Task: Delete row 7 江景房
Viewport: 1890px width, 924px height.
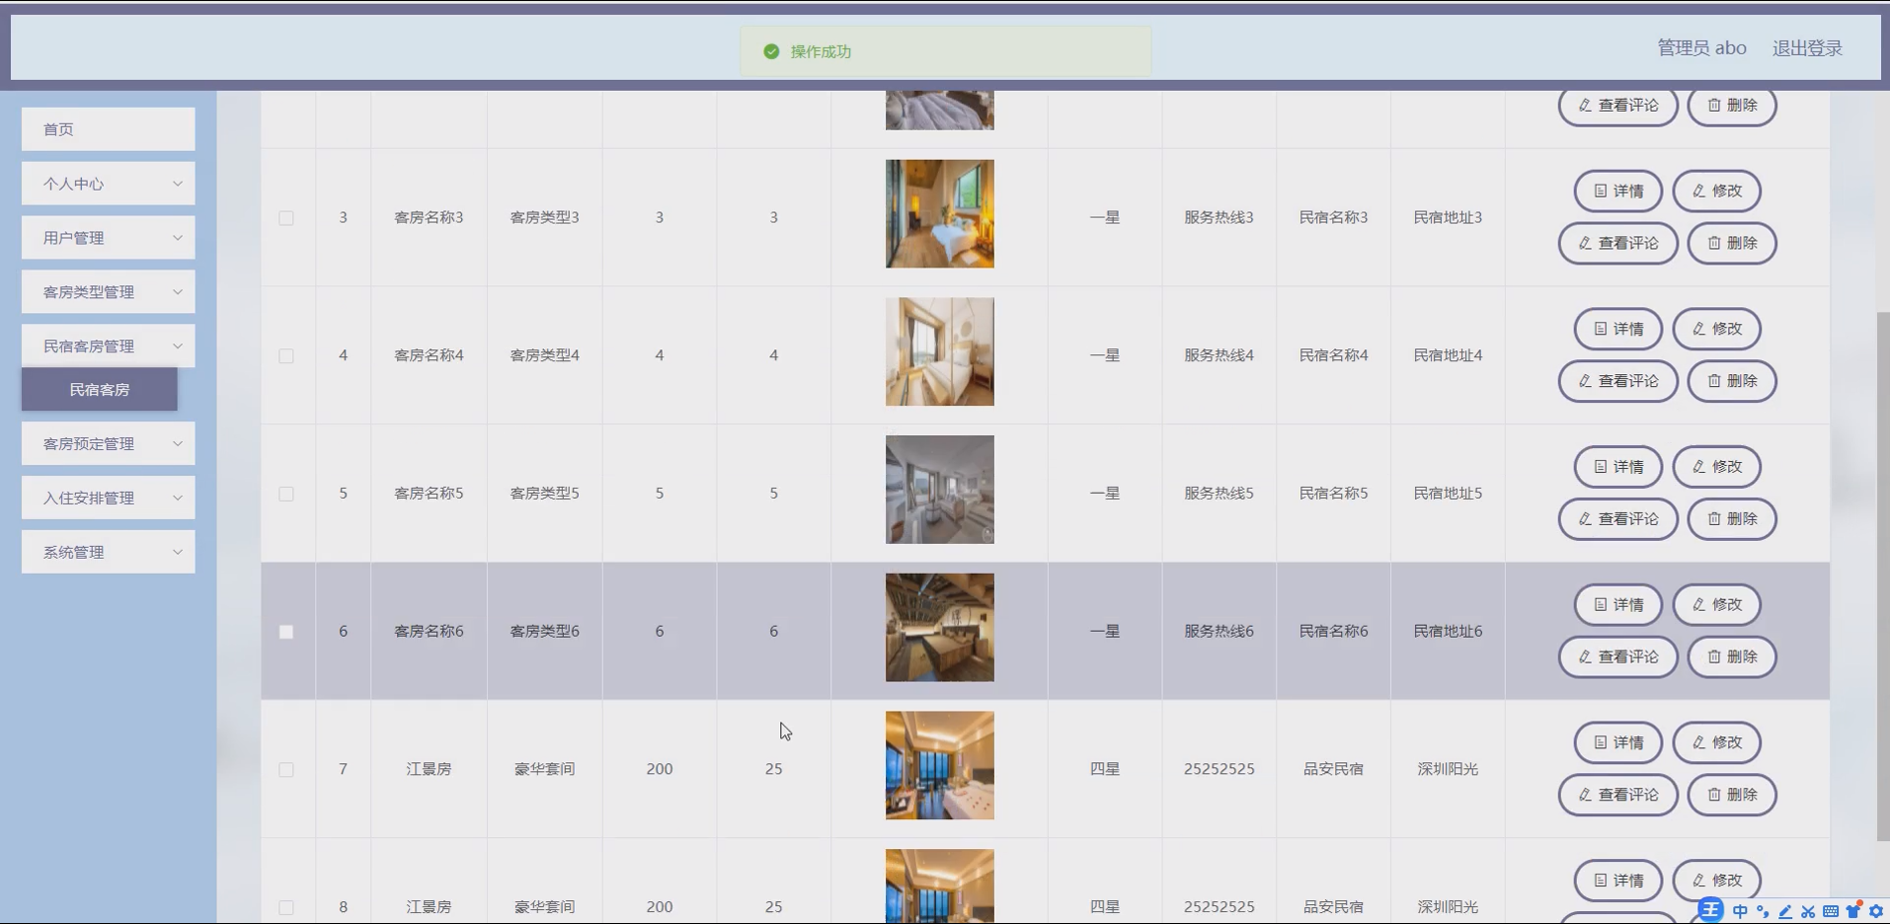Action: (x=1732, y=795)
